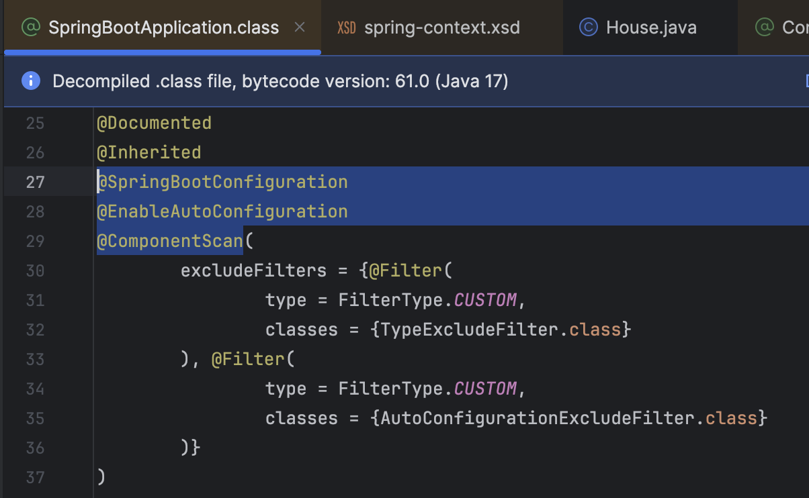809x498 pixels.
Task: Open the spring-context.xsd tab
Action: click(x=441, y=28)
